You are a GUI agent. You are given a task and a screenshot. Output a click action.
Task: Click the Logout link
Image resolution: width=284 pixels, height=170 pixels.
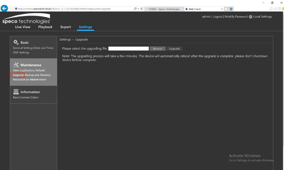click(x=217, y=17)
